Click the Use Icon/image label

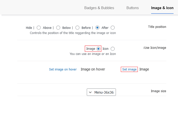pos(155,48)
